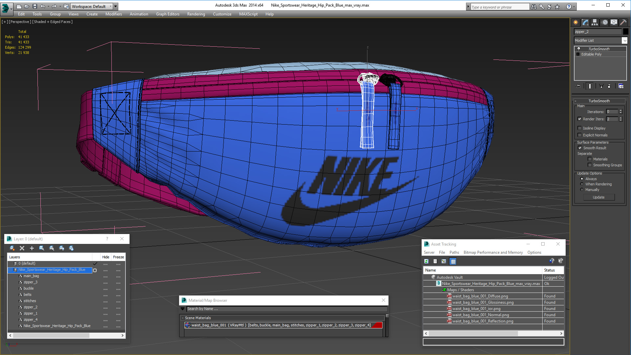Click the Search by Name field
This screenshot has height=355, width=631.
[x=287, y=309]
